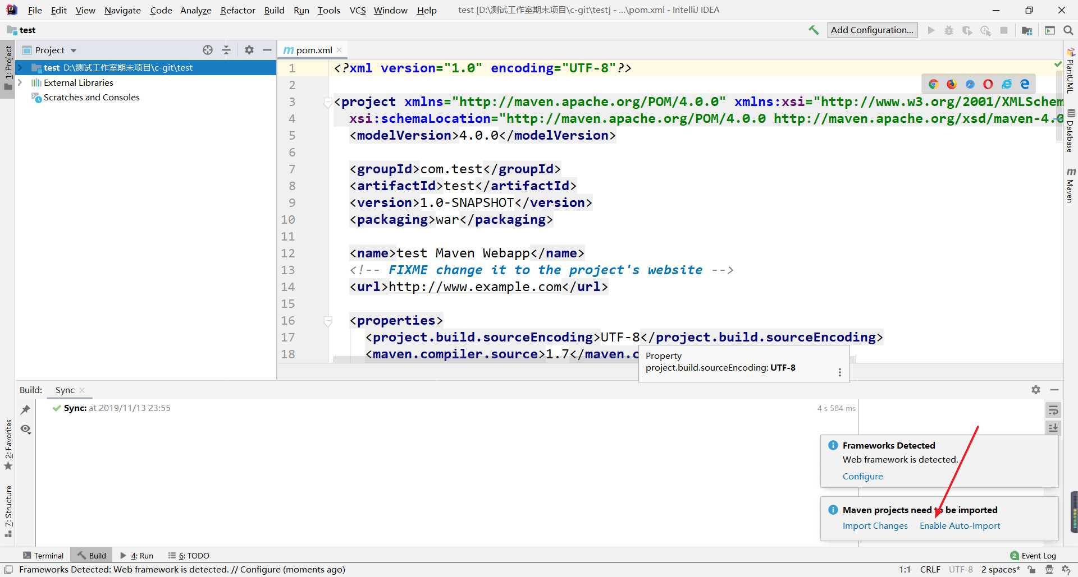Select Scratches and Consoles item

[92, 98]
